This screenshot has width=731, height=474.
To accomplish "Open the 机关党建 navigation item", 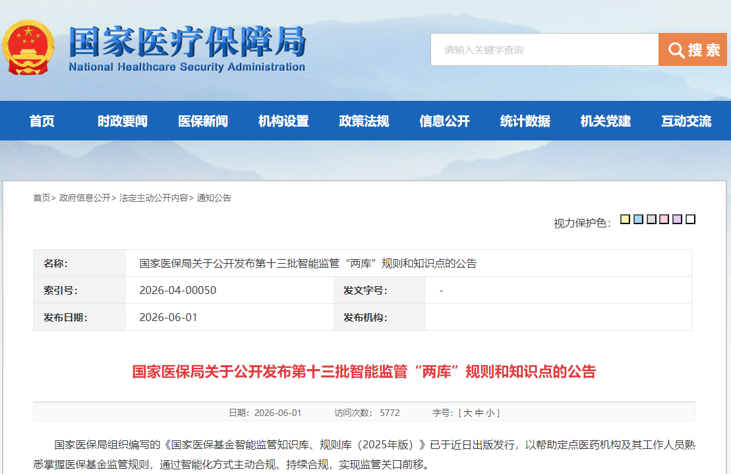I will [x=606, y=121].
